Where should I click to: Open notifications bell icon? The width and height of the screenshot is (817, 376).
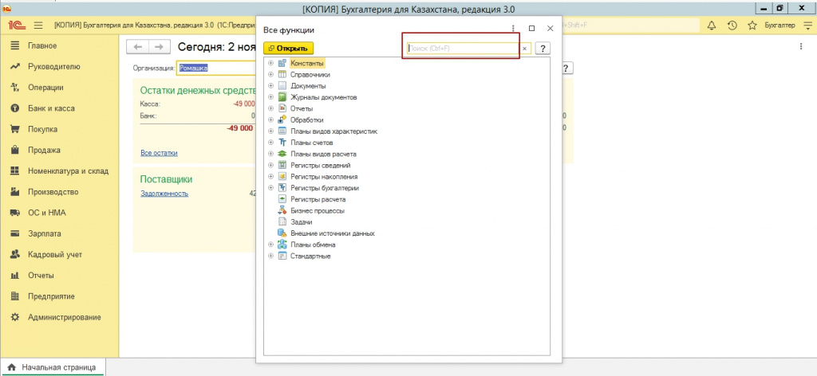click(712, 25)
